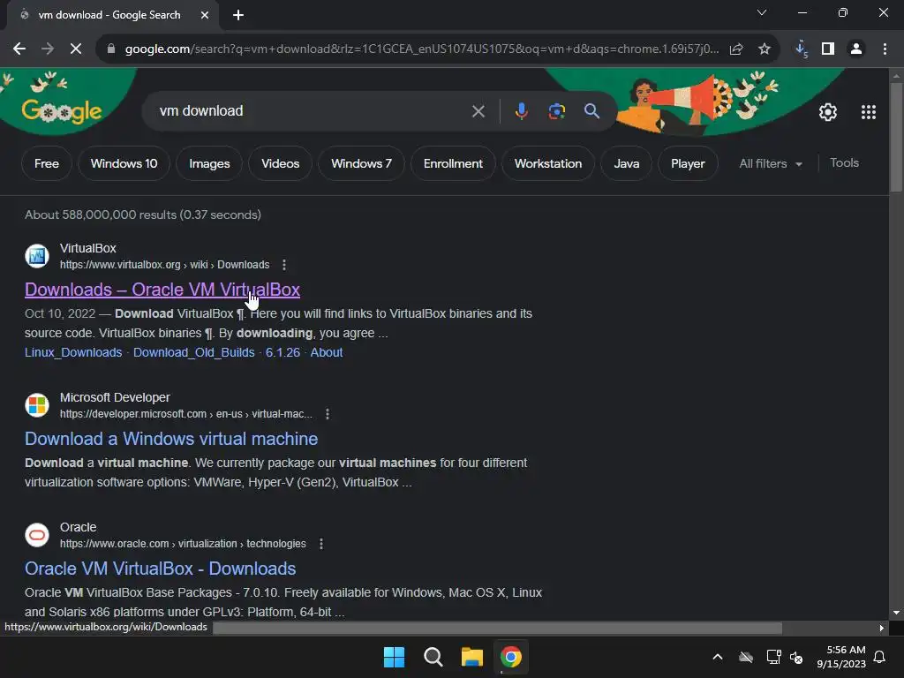
Task: Open the Download_Old_Builds sitelink
Action: pyautogui.click(x=193, y=352)
